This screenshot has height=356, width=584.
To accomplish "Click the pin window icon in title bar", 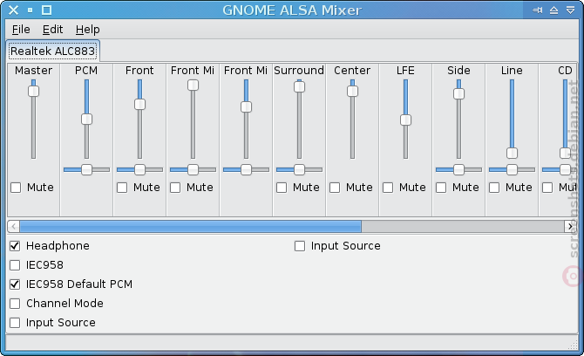I will 537,10.
